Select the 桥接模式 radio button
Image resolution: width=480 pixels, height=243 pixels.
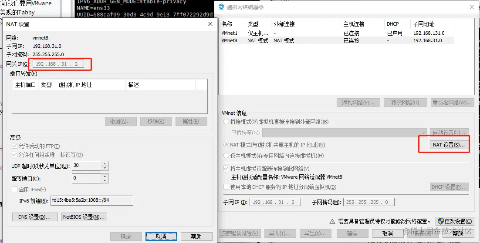(x=226, y=122)
